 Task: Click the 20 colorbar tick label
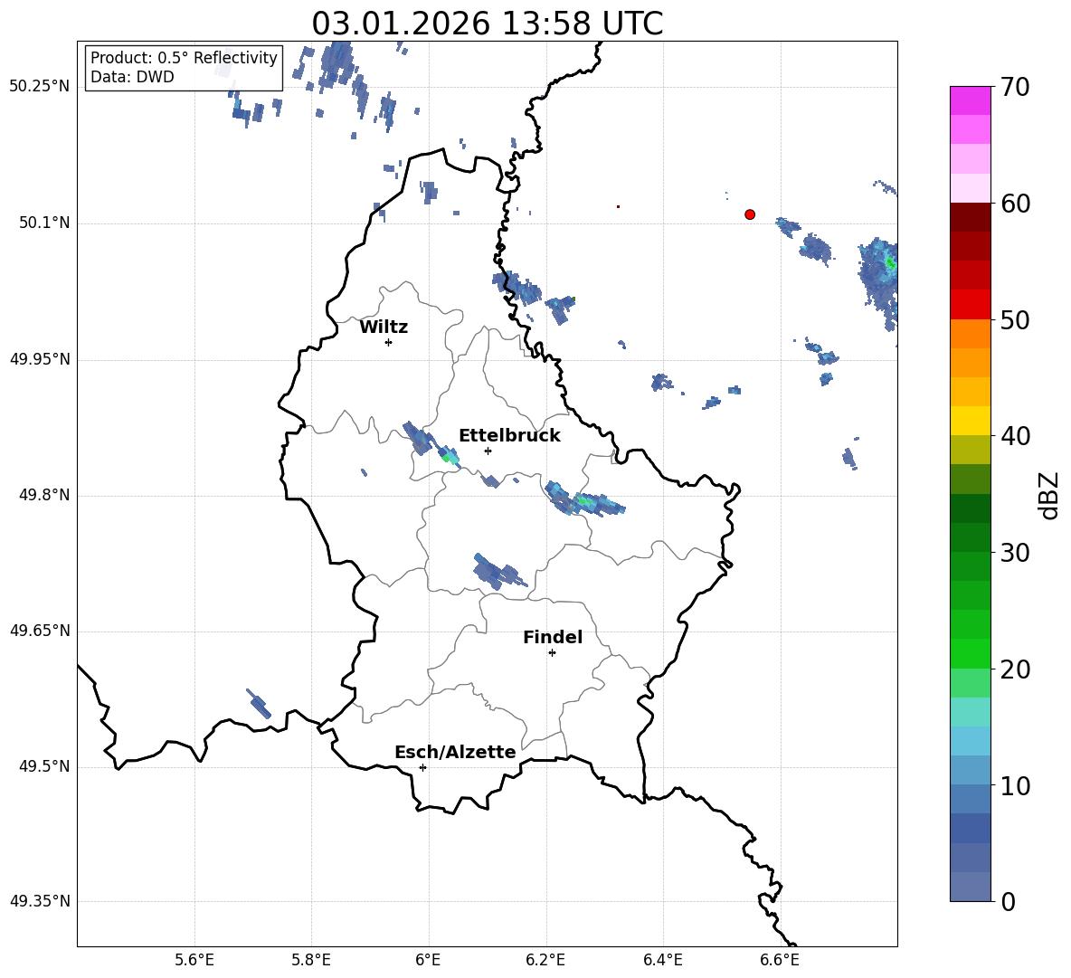pyautogui.click(x=1015, y=669)
